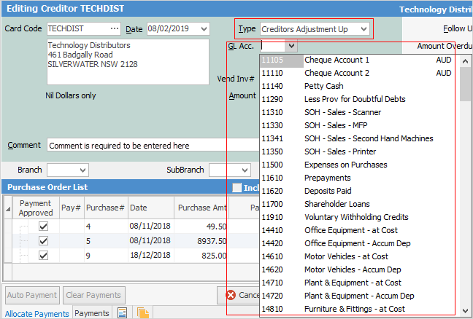Viewport: 473px width, 319px height.
Task: Open the SubBranch dropdown
Action: pyautogui.click(x=244, y=170)
